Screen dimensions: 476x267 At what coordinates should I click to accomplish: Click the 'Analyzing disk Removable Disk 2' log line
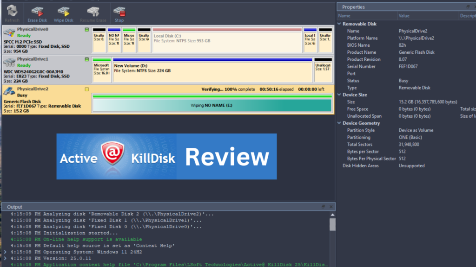(112, 214)
